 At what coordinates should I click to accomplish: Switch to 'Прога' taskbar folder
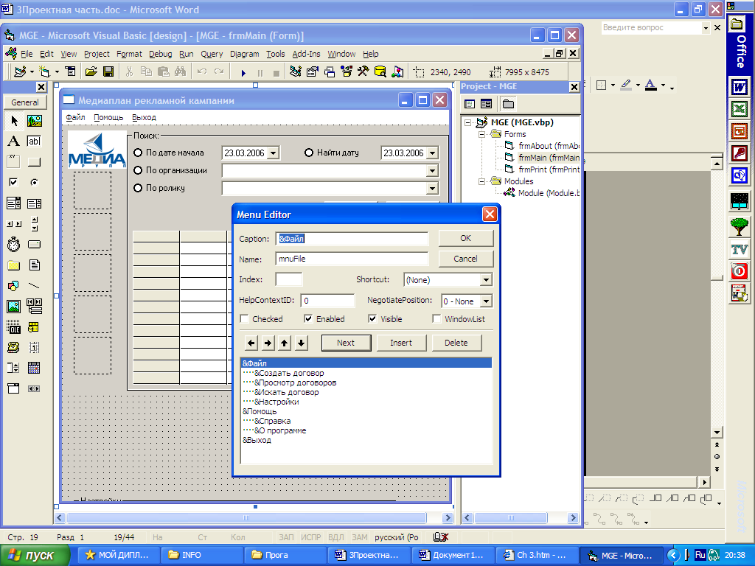click(x=285, y=555)
